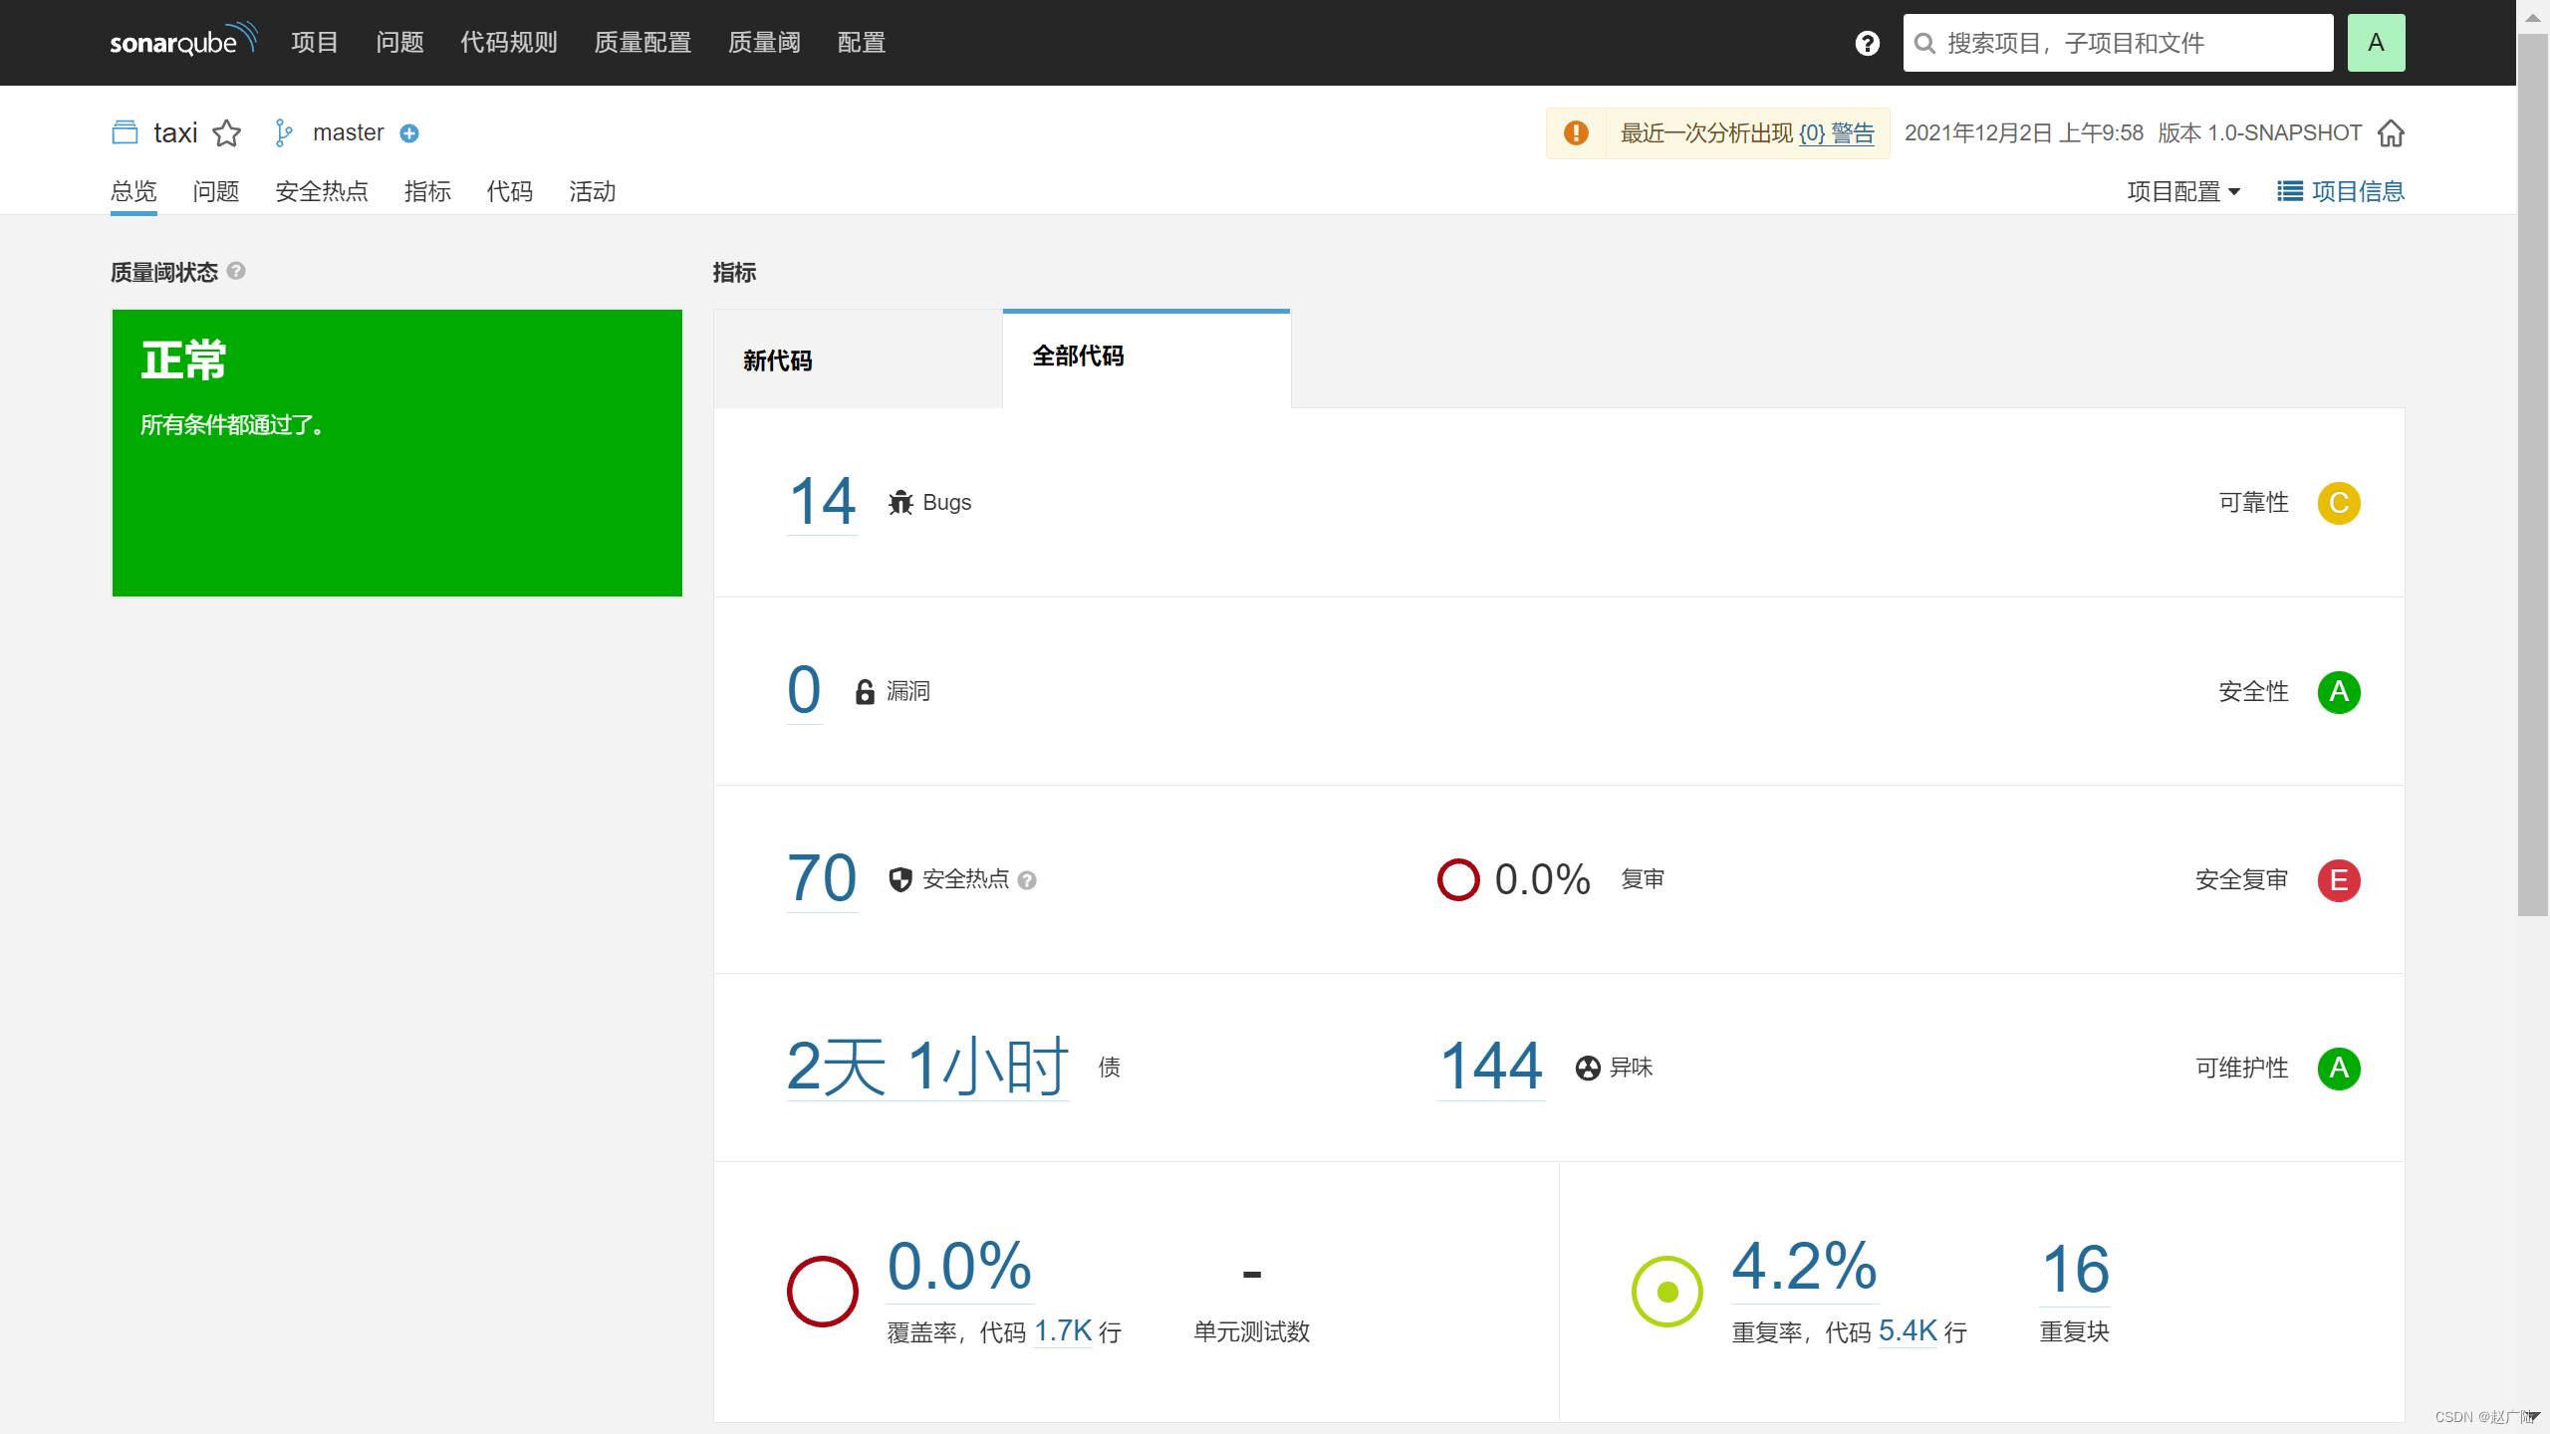Open the 项目信息 link
Image resolution: width=2550 pixels, height=1434 pixels.
(x=2341, y=191)
